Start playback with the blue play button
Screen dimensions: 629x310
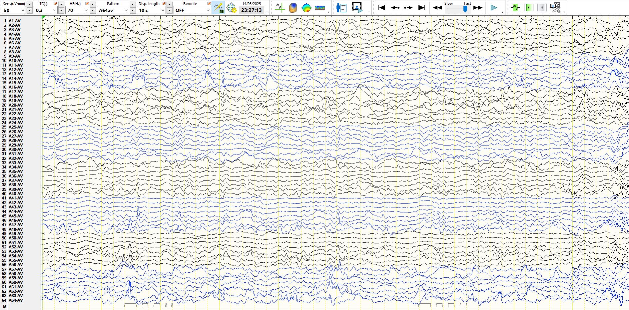[494, 7]
